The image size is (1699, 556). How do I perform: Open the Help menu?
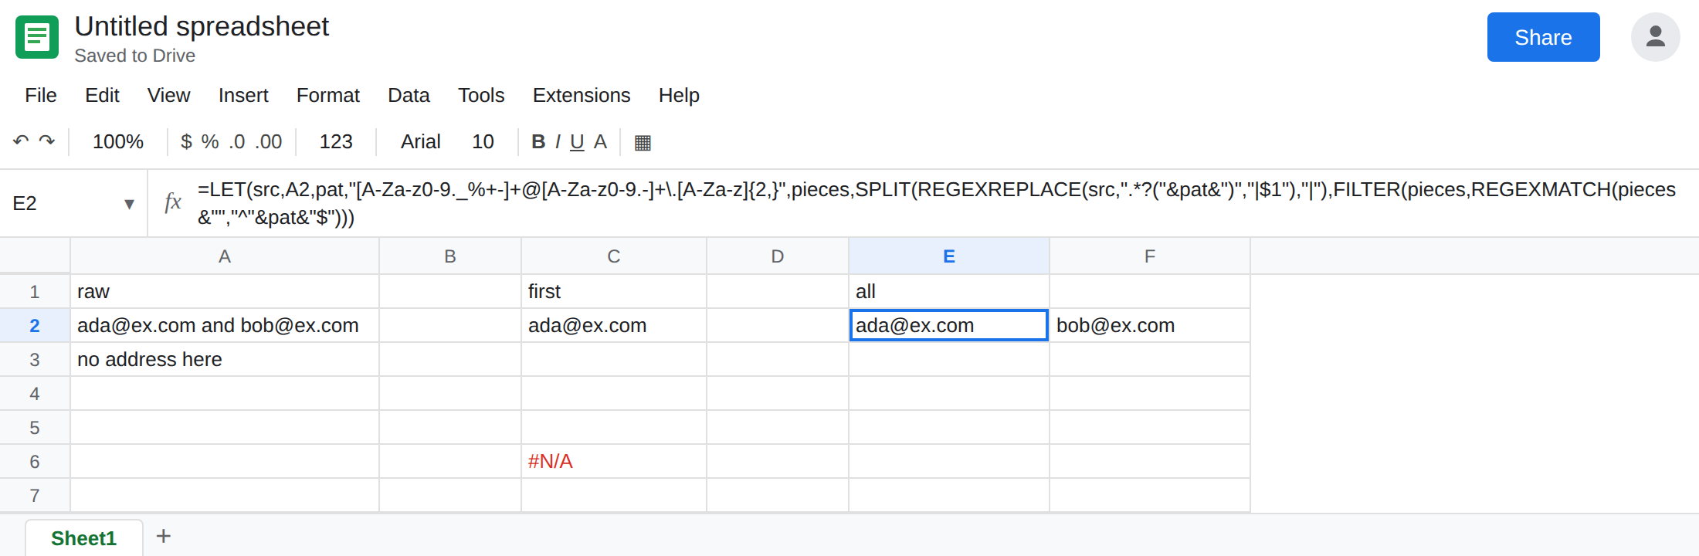click(x=679, y=95)
